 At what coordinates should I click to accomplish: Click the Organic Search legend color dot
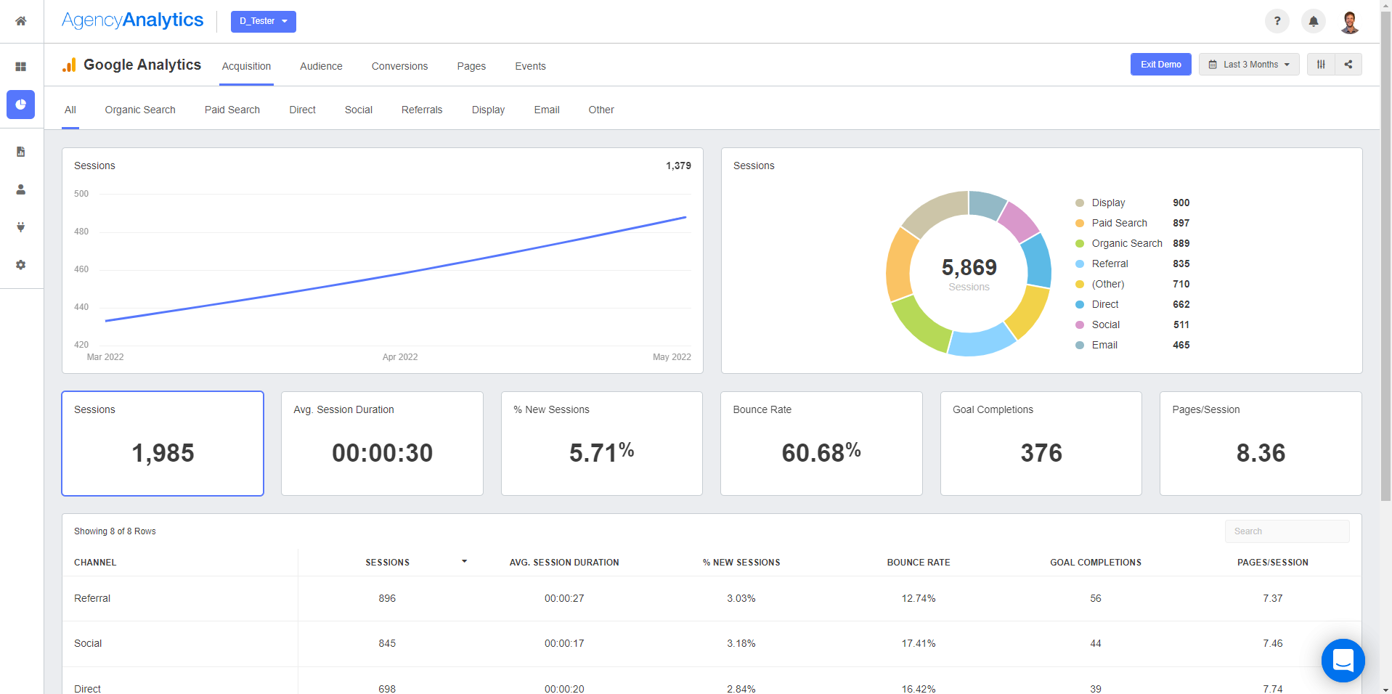(x=1080, y=244)
